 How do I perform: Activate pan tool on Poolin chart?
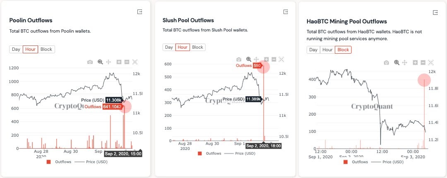point(108,62)
